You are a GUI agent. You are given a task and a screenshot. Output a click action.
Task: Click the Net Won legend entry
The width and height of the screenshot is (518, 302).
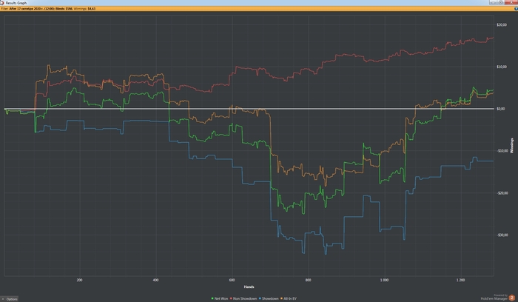(220, 299)
